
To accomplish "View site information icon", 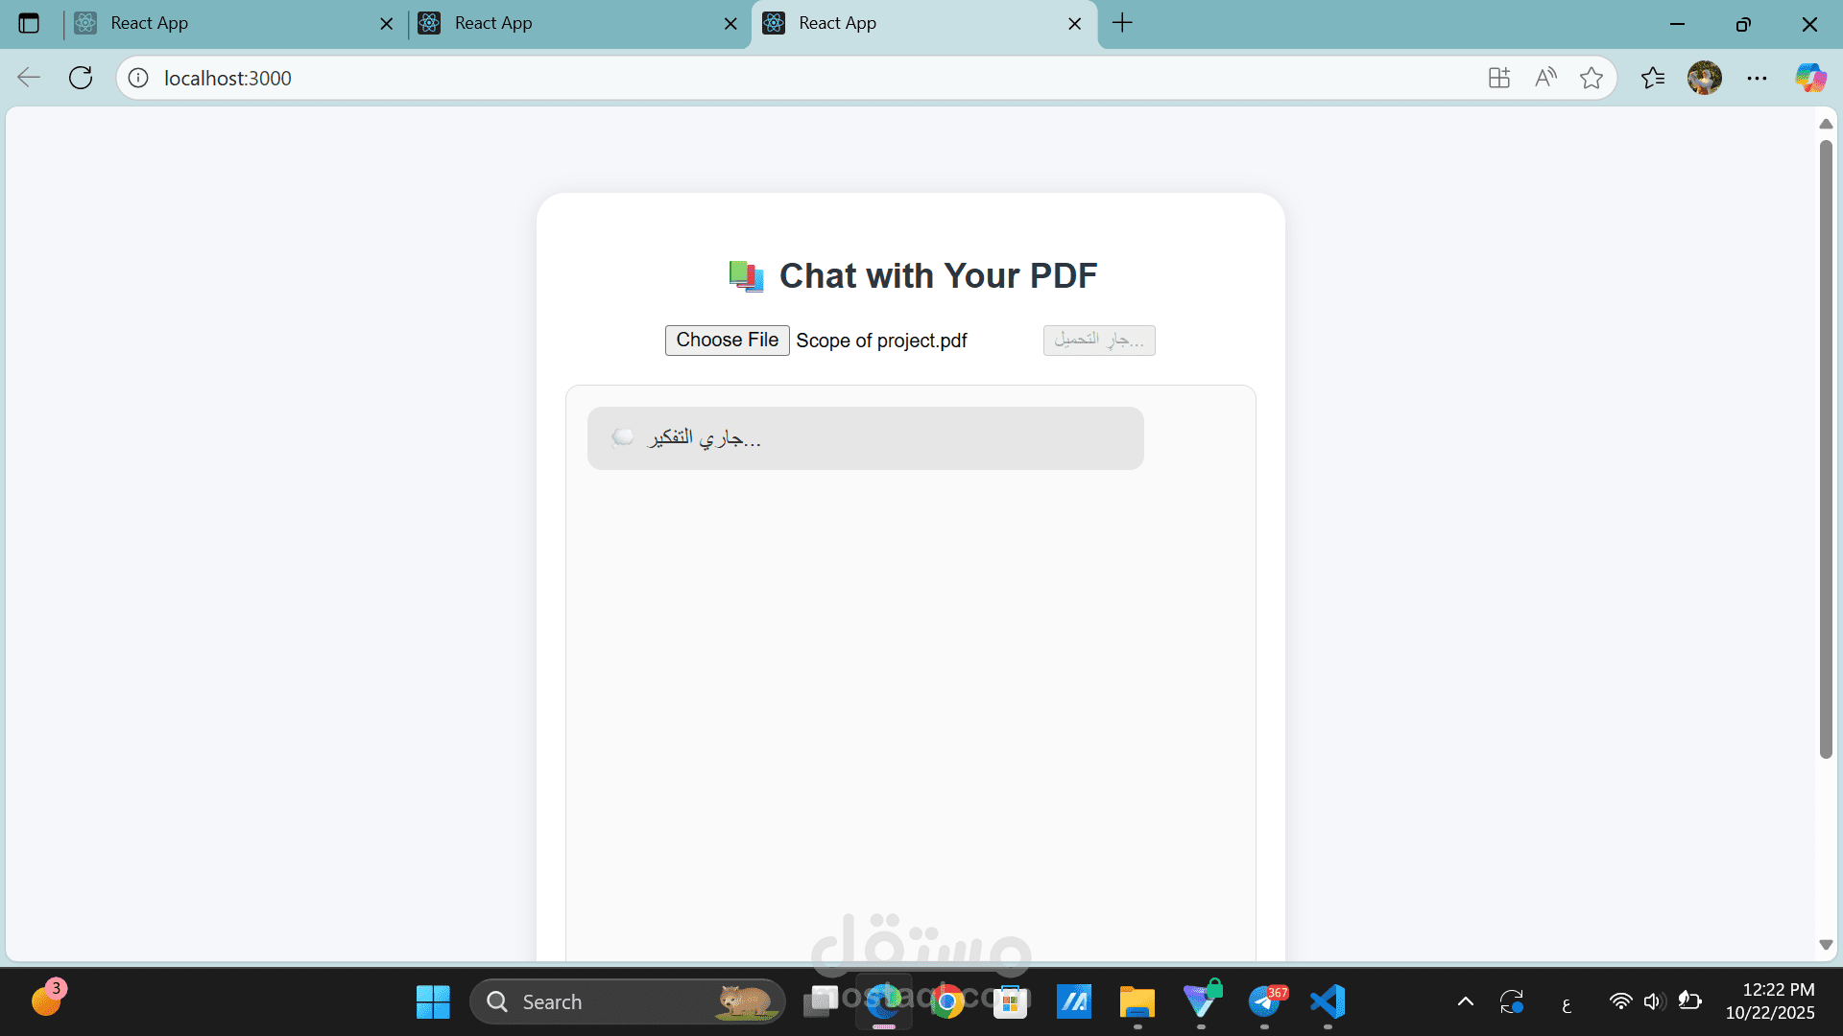I will 138,78.
